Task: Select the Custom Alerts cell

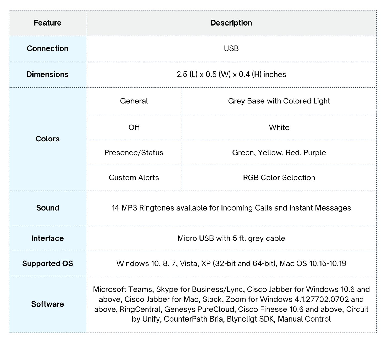Action: [x=134, y=178]
